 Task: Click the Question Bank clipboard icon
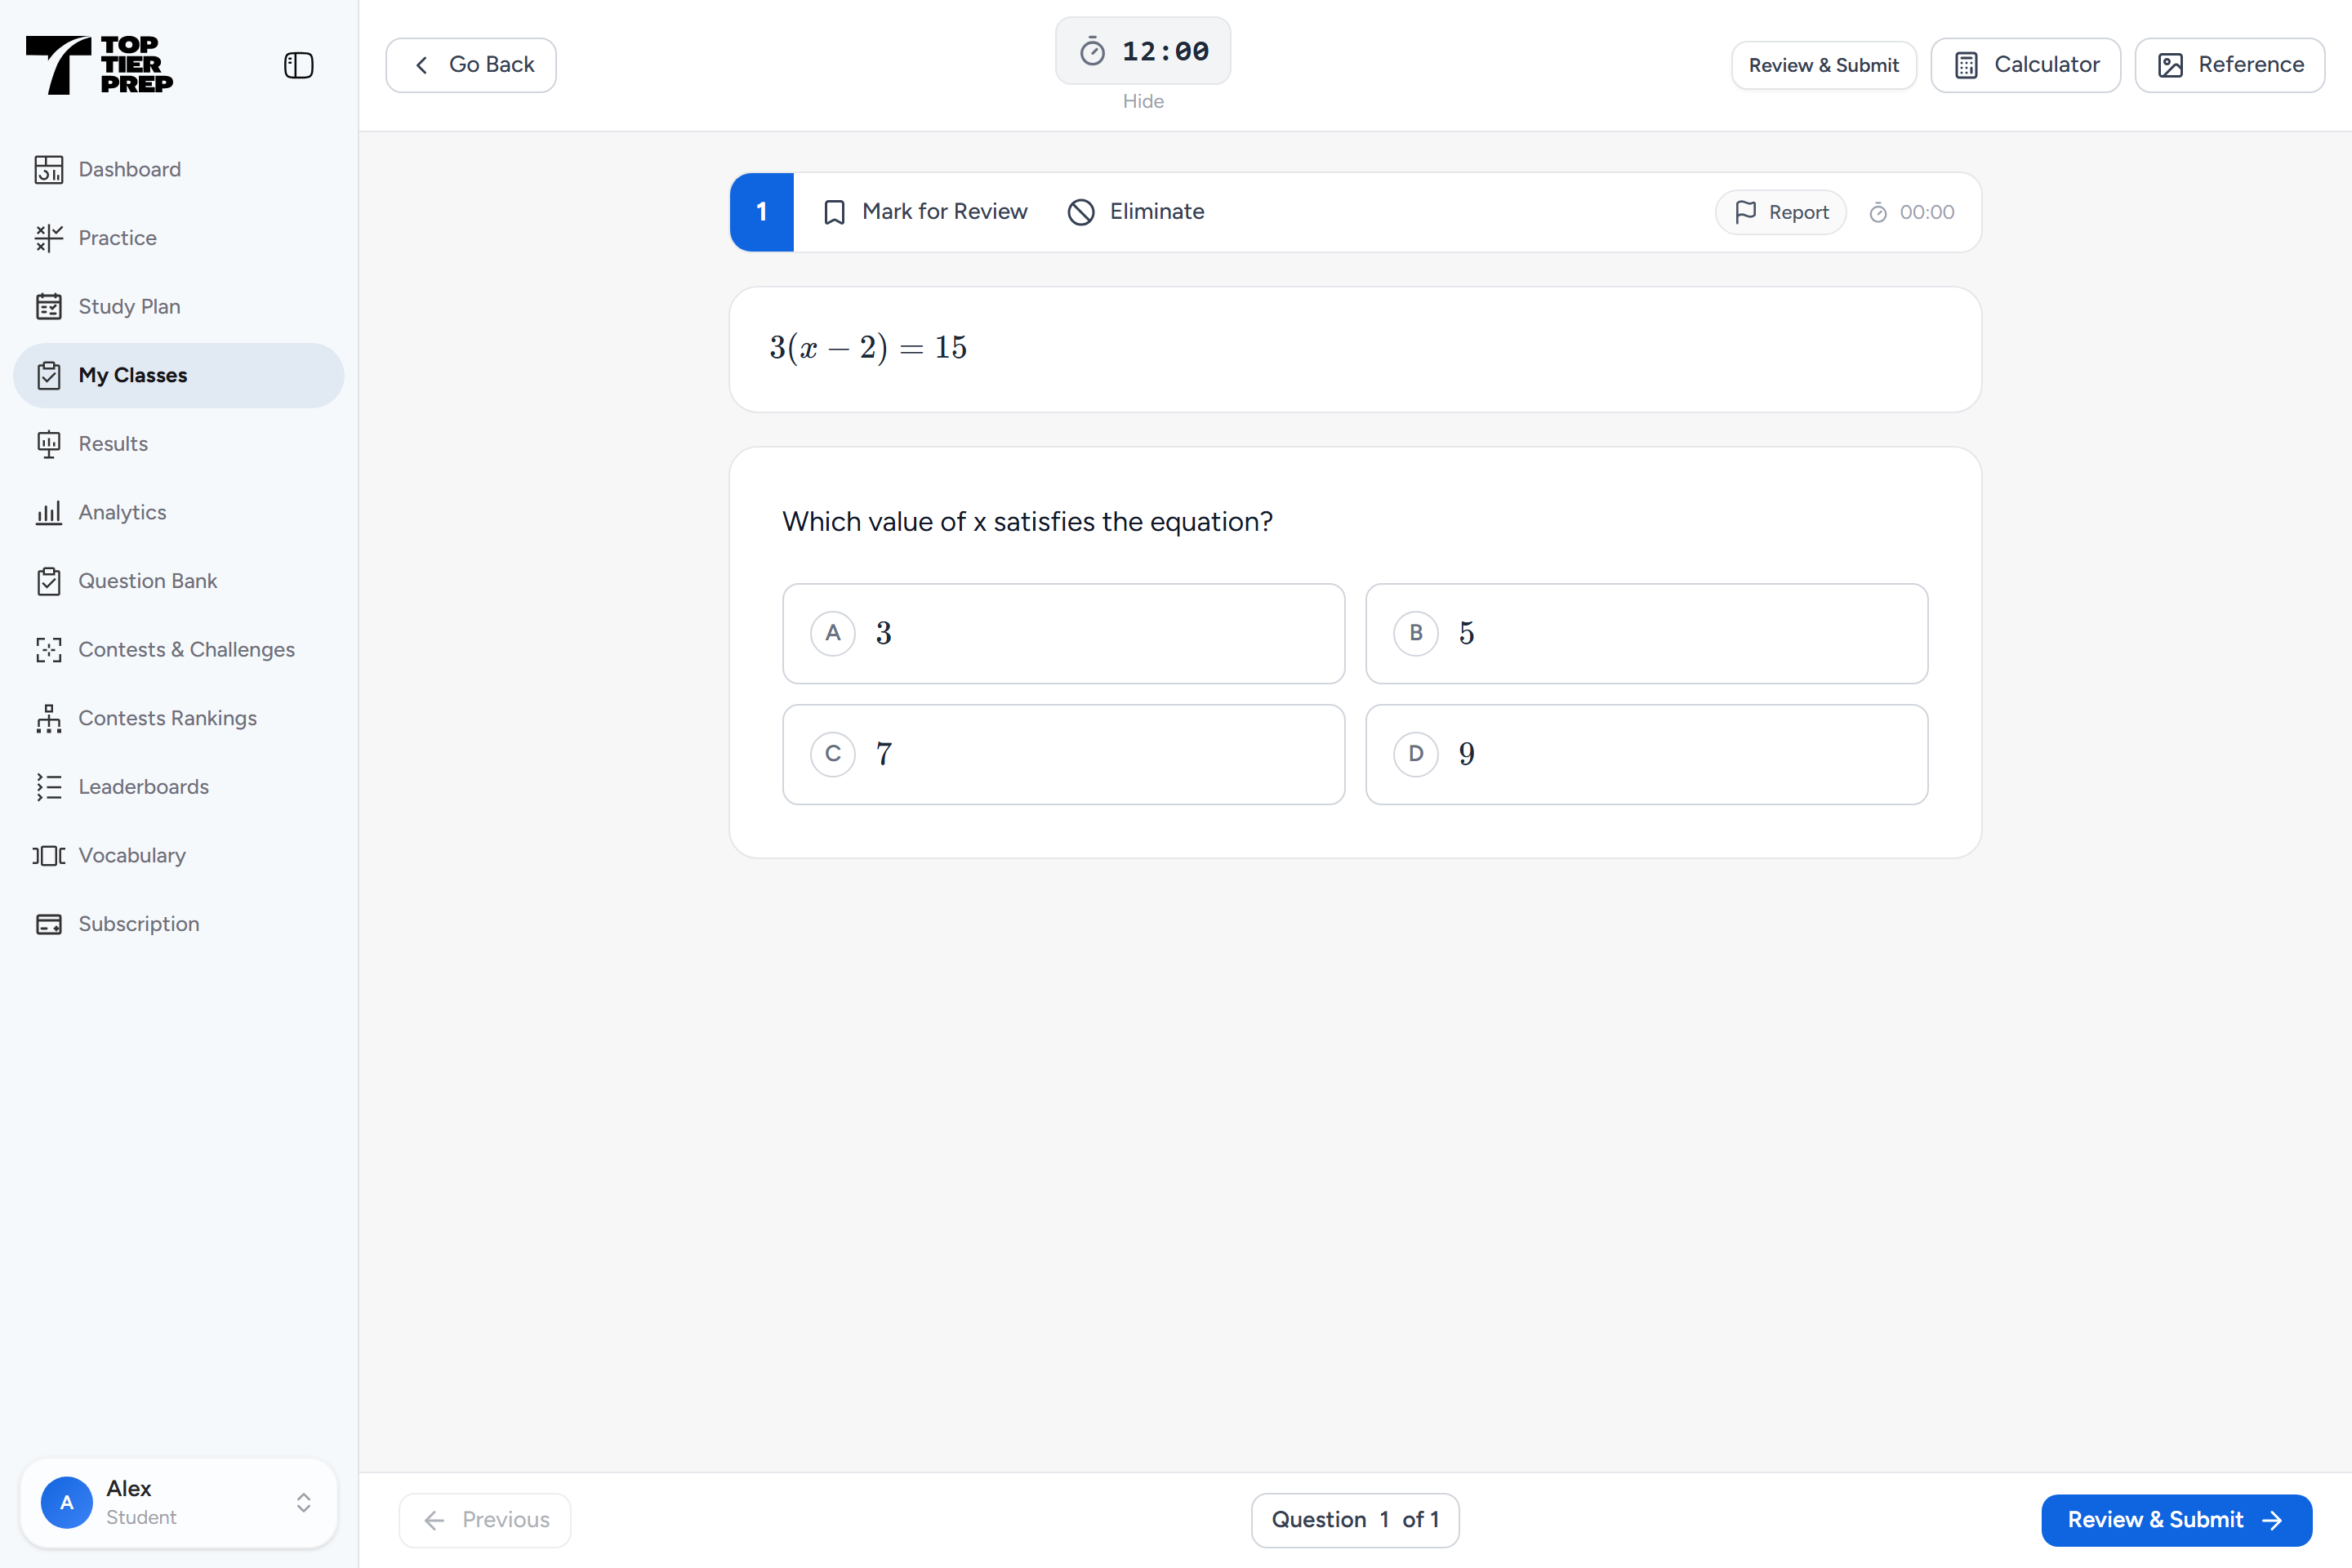(49, 581)
